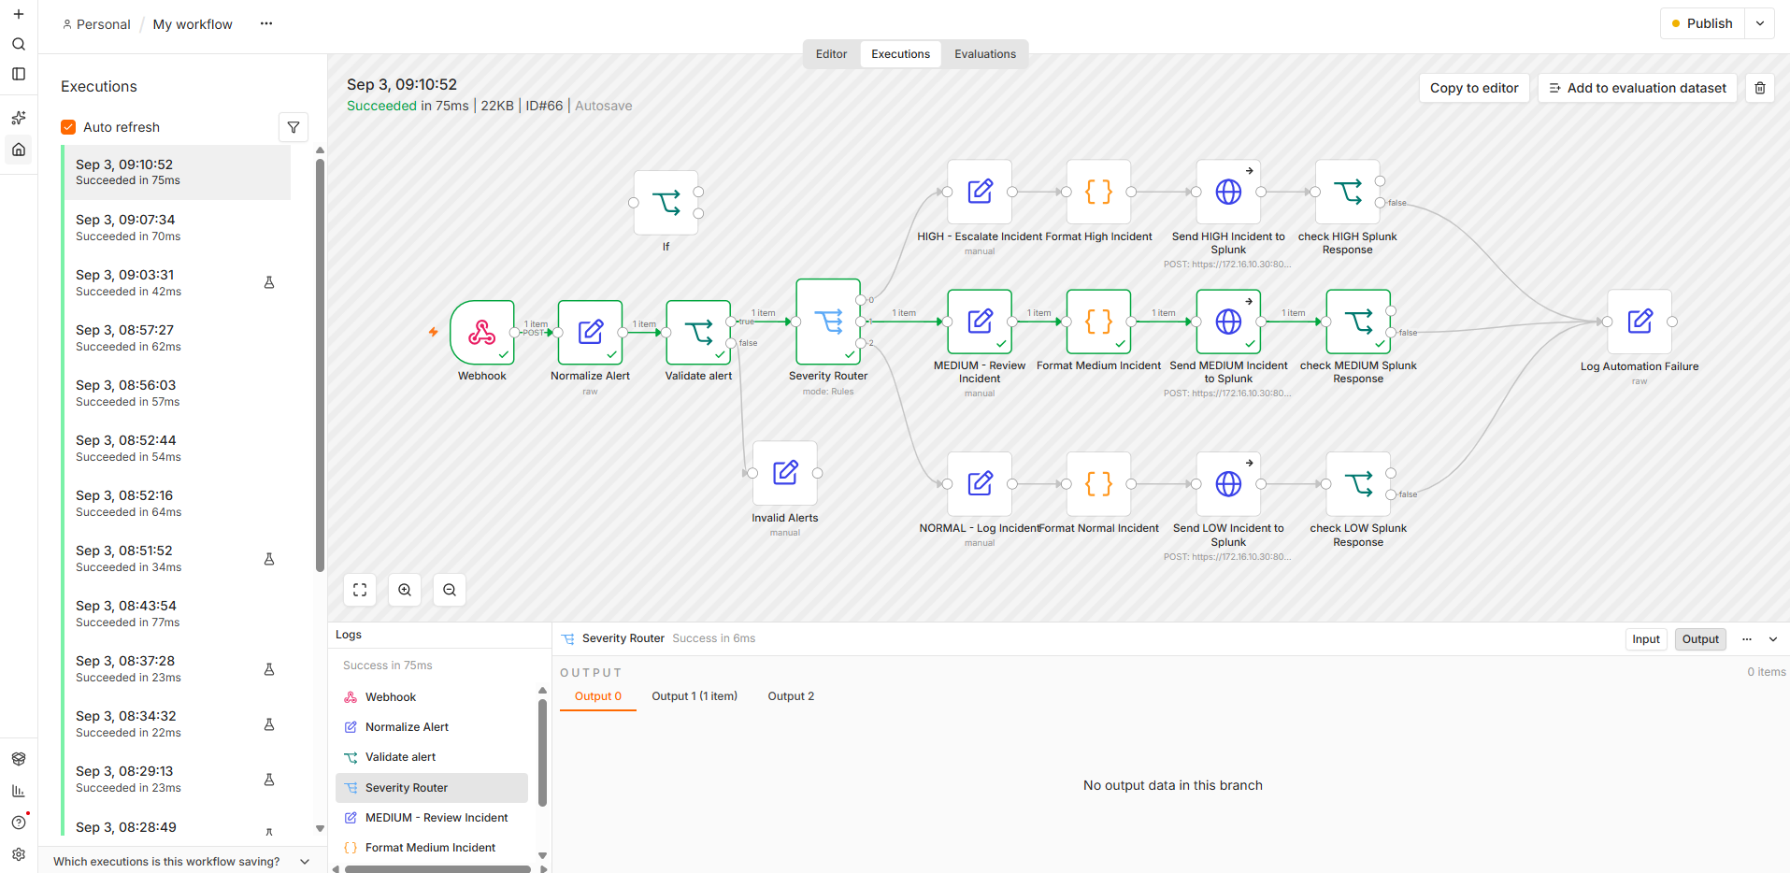The height and width of the screenshot is (873, 1790).
Task: Fit workflow to view
Action: tap(360, 590)
